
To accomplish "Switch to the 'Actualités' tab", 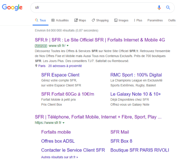I will click(x=60, y=20).
